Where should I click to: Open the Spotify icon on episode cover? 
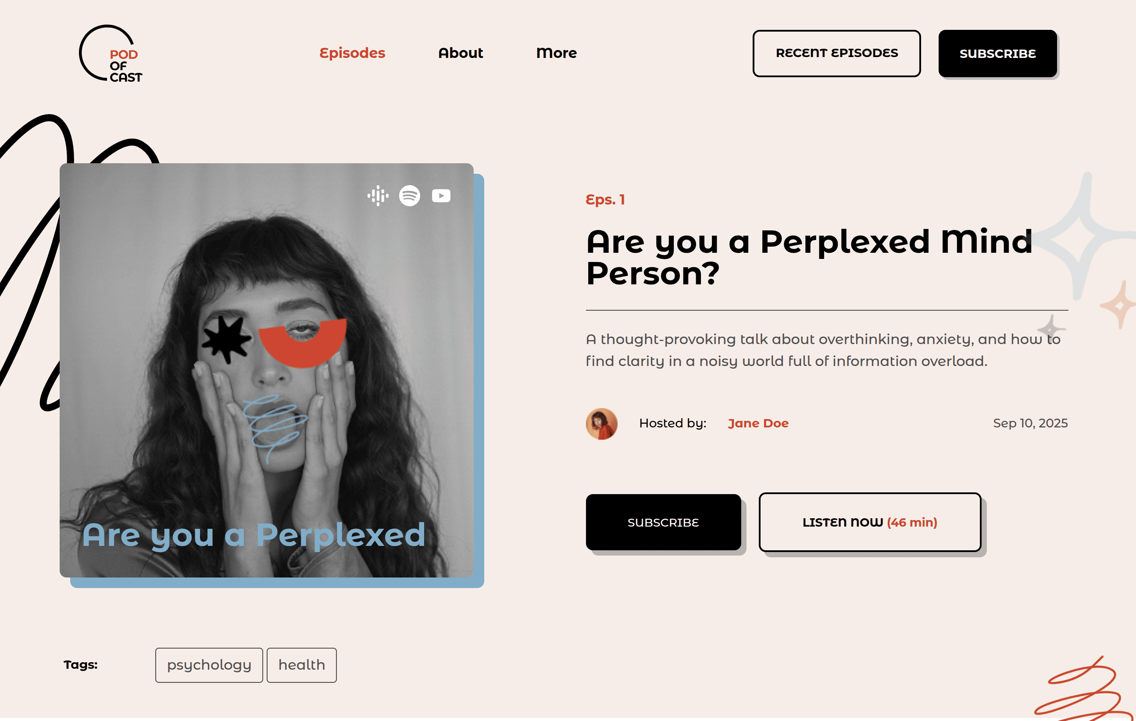[410, 195]
